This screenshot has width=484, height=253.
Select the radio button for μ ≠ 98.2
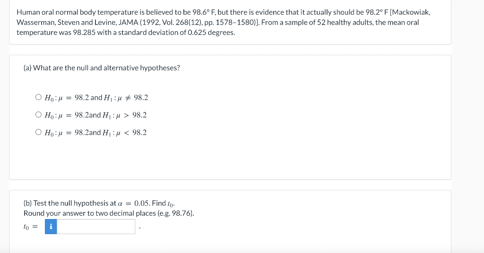point(38,97)
